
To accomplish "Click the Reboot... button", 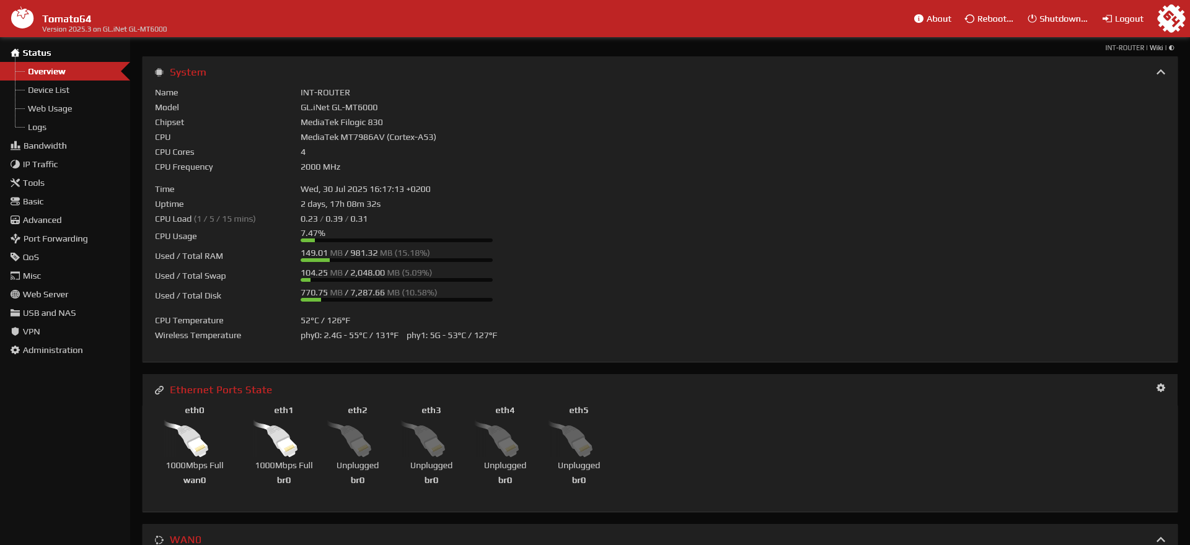I will coord(989,19).
